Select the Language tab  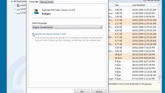pyautogui.click(x=34, y=2)
